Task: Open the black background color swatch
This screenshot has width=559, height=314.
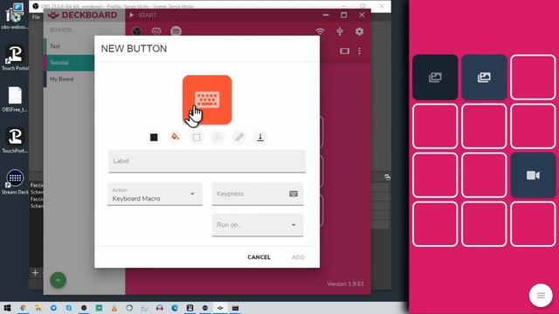Action: coord(154,138)
